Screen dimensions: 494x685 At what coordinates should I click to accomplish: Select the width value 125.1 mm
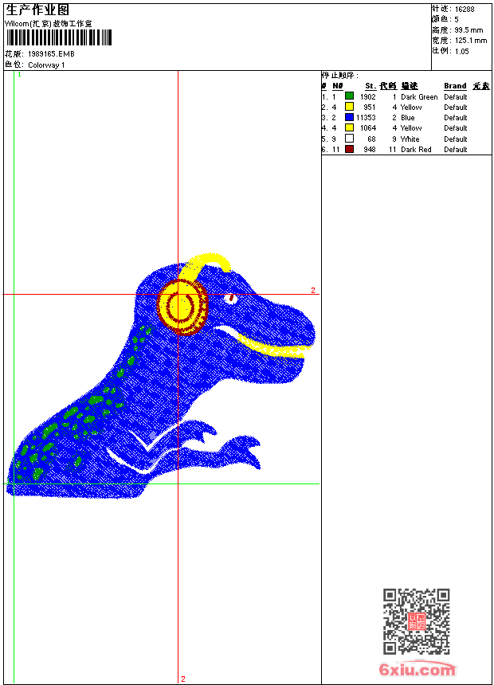[x=470, y=41]
